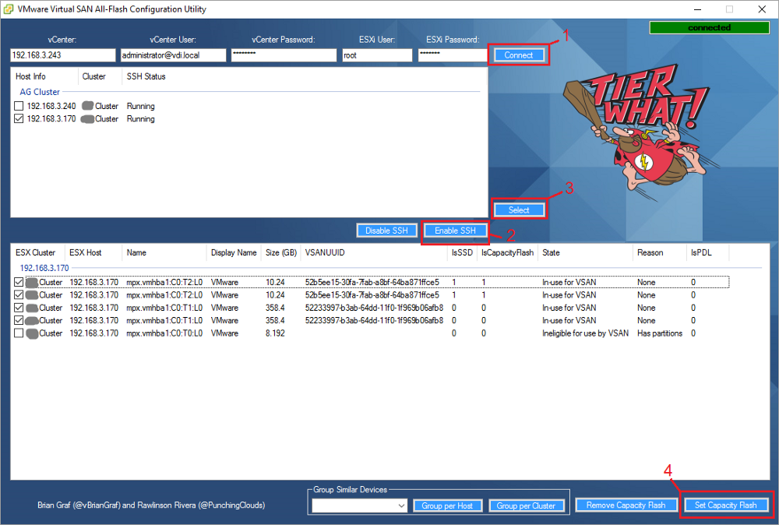This screenshot has height=525, width=779.
Task: Focus the vCenter address input field
Action: point(62,55)
